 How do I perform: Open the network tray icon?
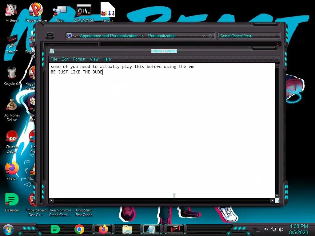click(273, 229)
